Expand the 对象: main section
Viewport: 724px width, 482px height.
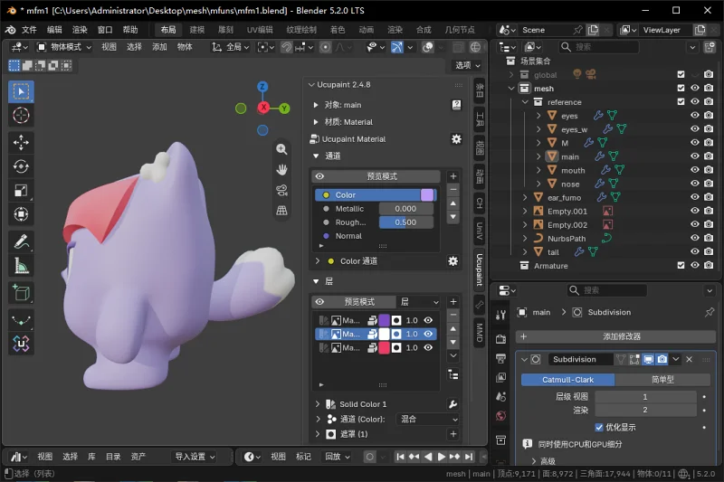tap(316, 105)
